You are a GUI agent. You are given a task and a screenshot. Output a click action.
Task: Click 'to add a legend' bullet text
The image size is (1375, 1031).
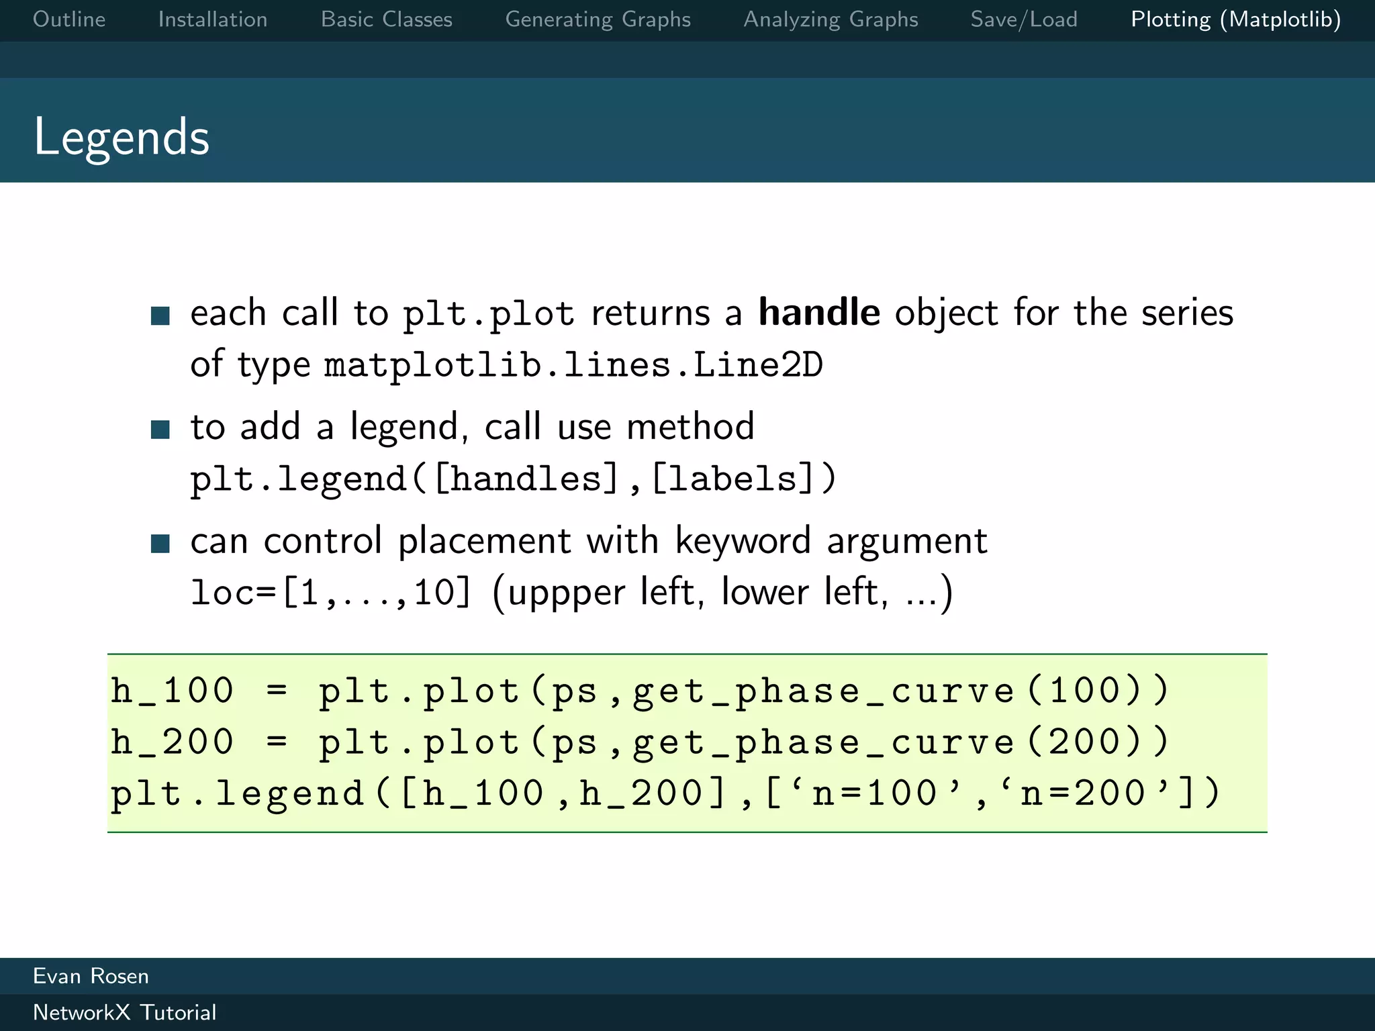(472, 427)
